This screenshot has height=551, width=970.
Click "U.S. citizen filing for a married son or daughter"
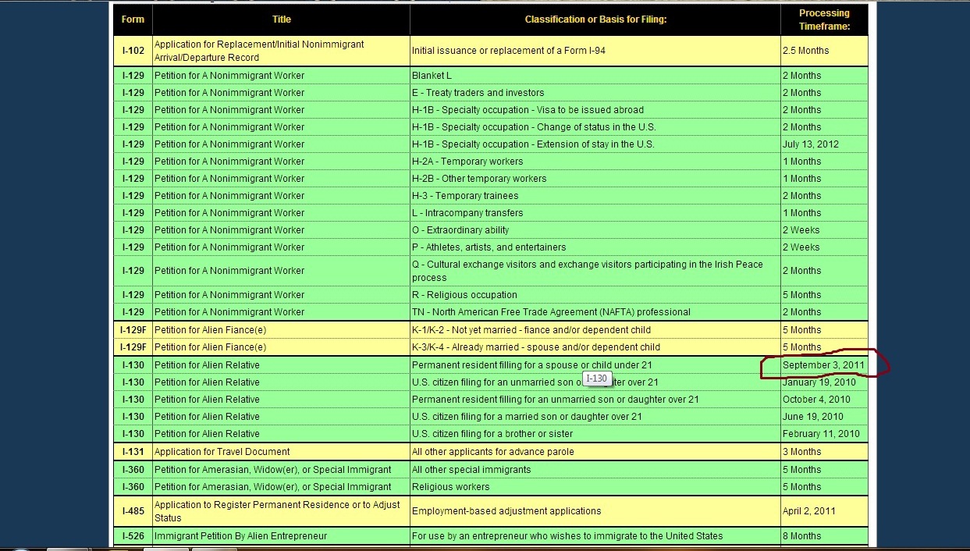(528, 417)
